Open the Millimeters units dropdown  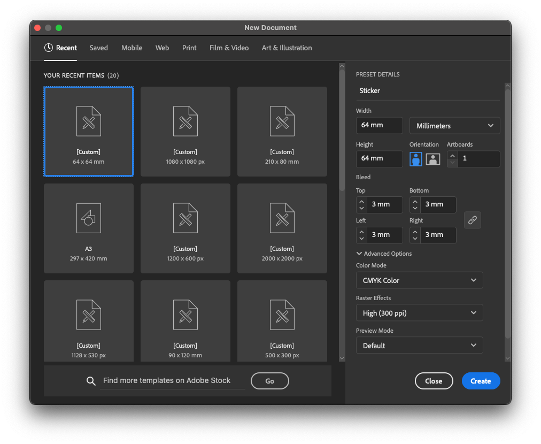pos(454,125)
